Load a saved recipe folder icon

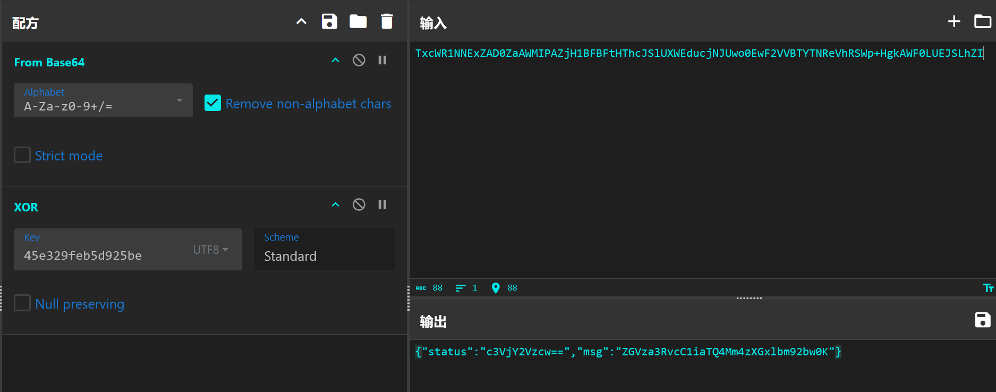[x=358, y=22]
